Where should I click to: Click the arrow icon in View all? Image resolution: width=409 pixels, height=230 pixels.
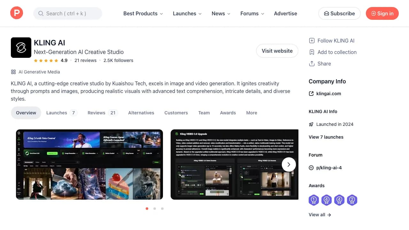point(329,215)
